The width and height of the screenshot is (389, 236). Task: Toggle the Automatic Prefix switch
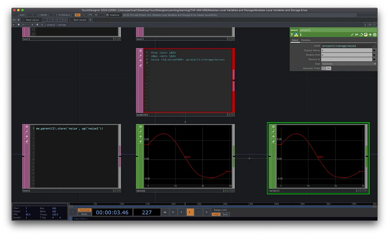pos(326,68)
